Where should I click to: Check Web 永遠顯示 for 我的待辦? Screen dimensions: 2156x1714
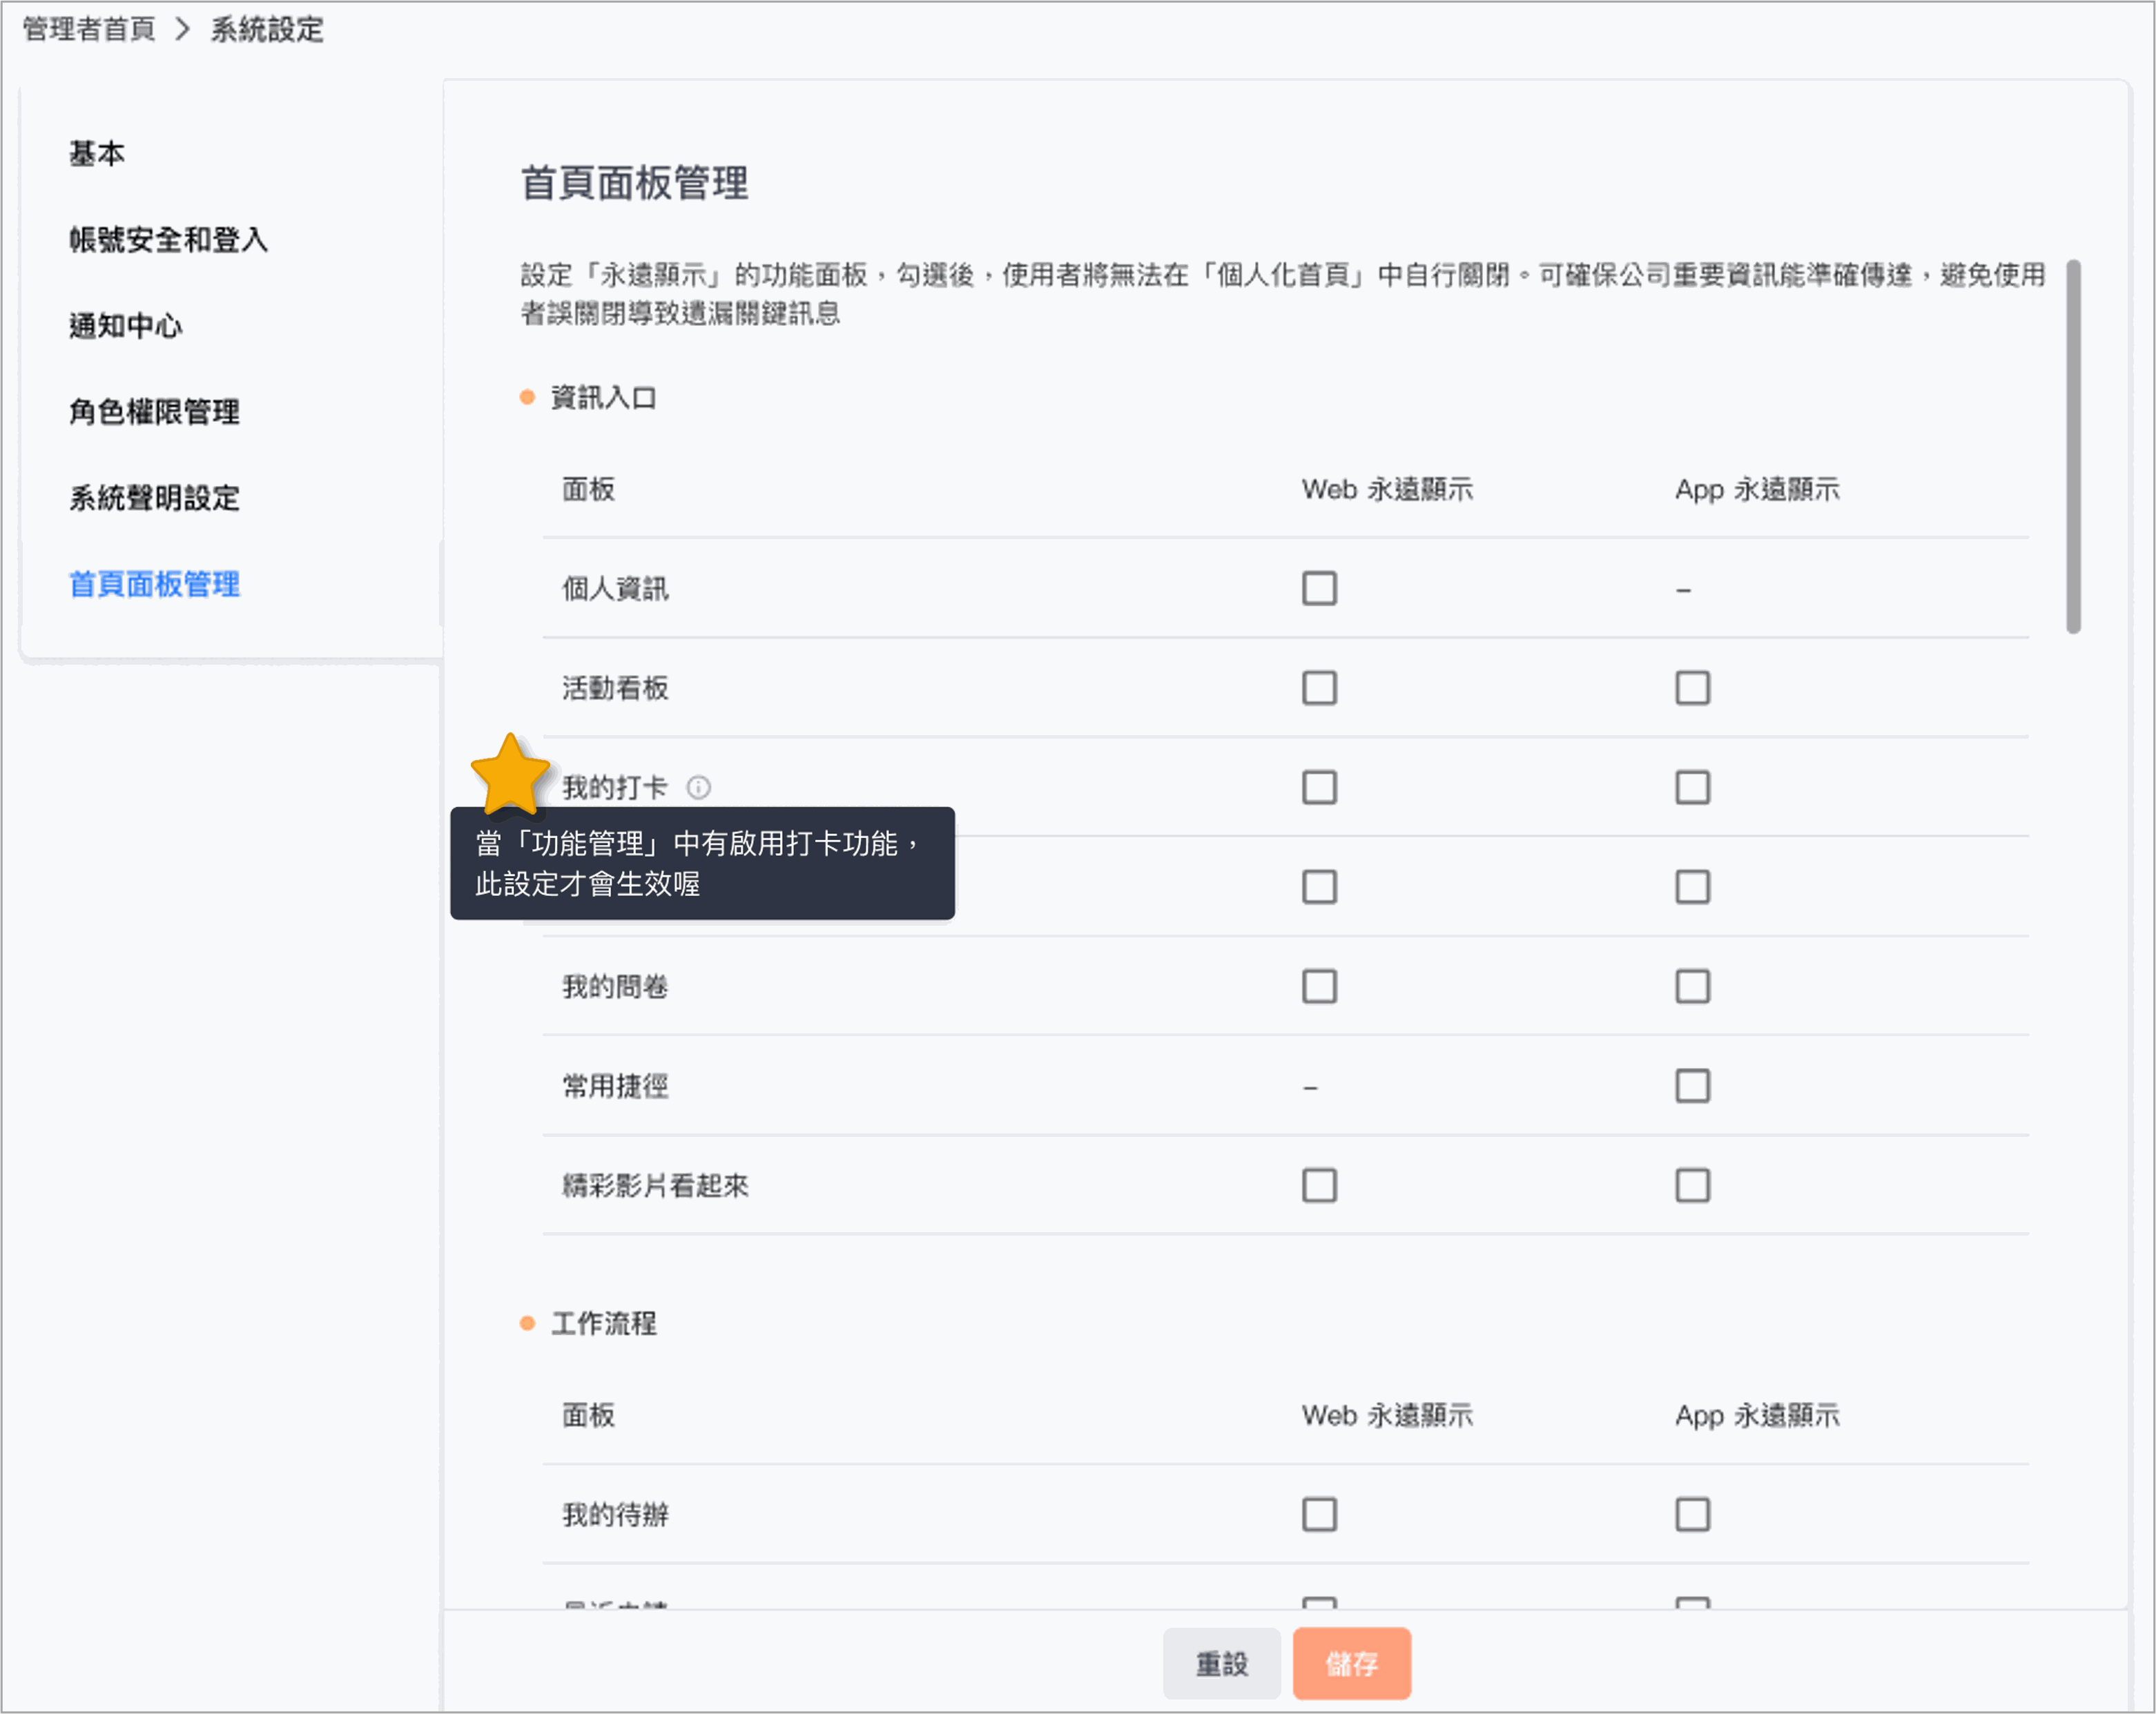coord(1319,1515)
